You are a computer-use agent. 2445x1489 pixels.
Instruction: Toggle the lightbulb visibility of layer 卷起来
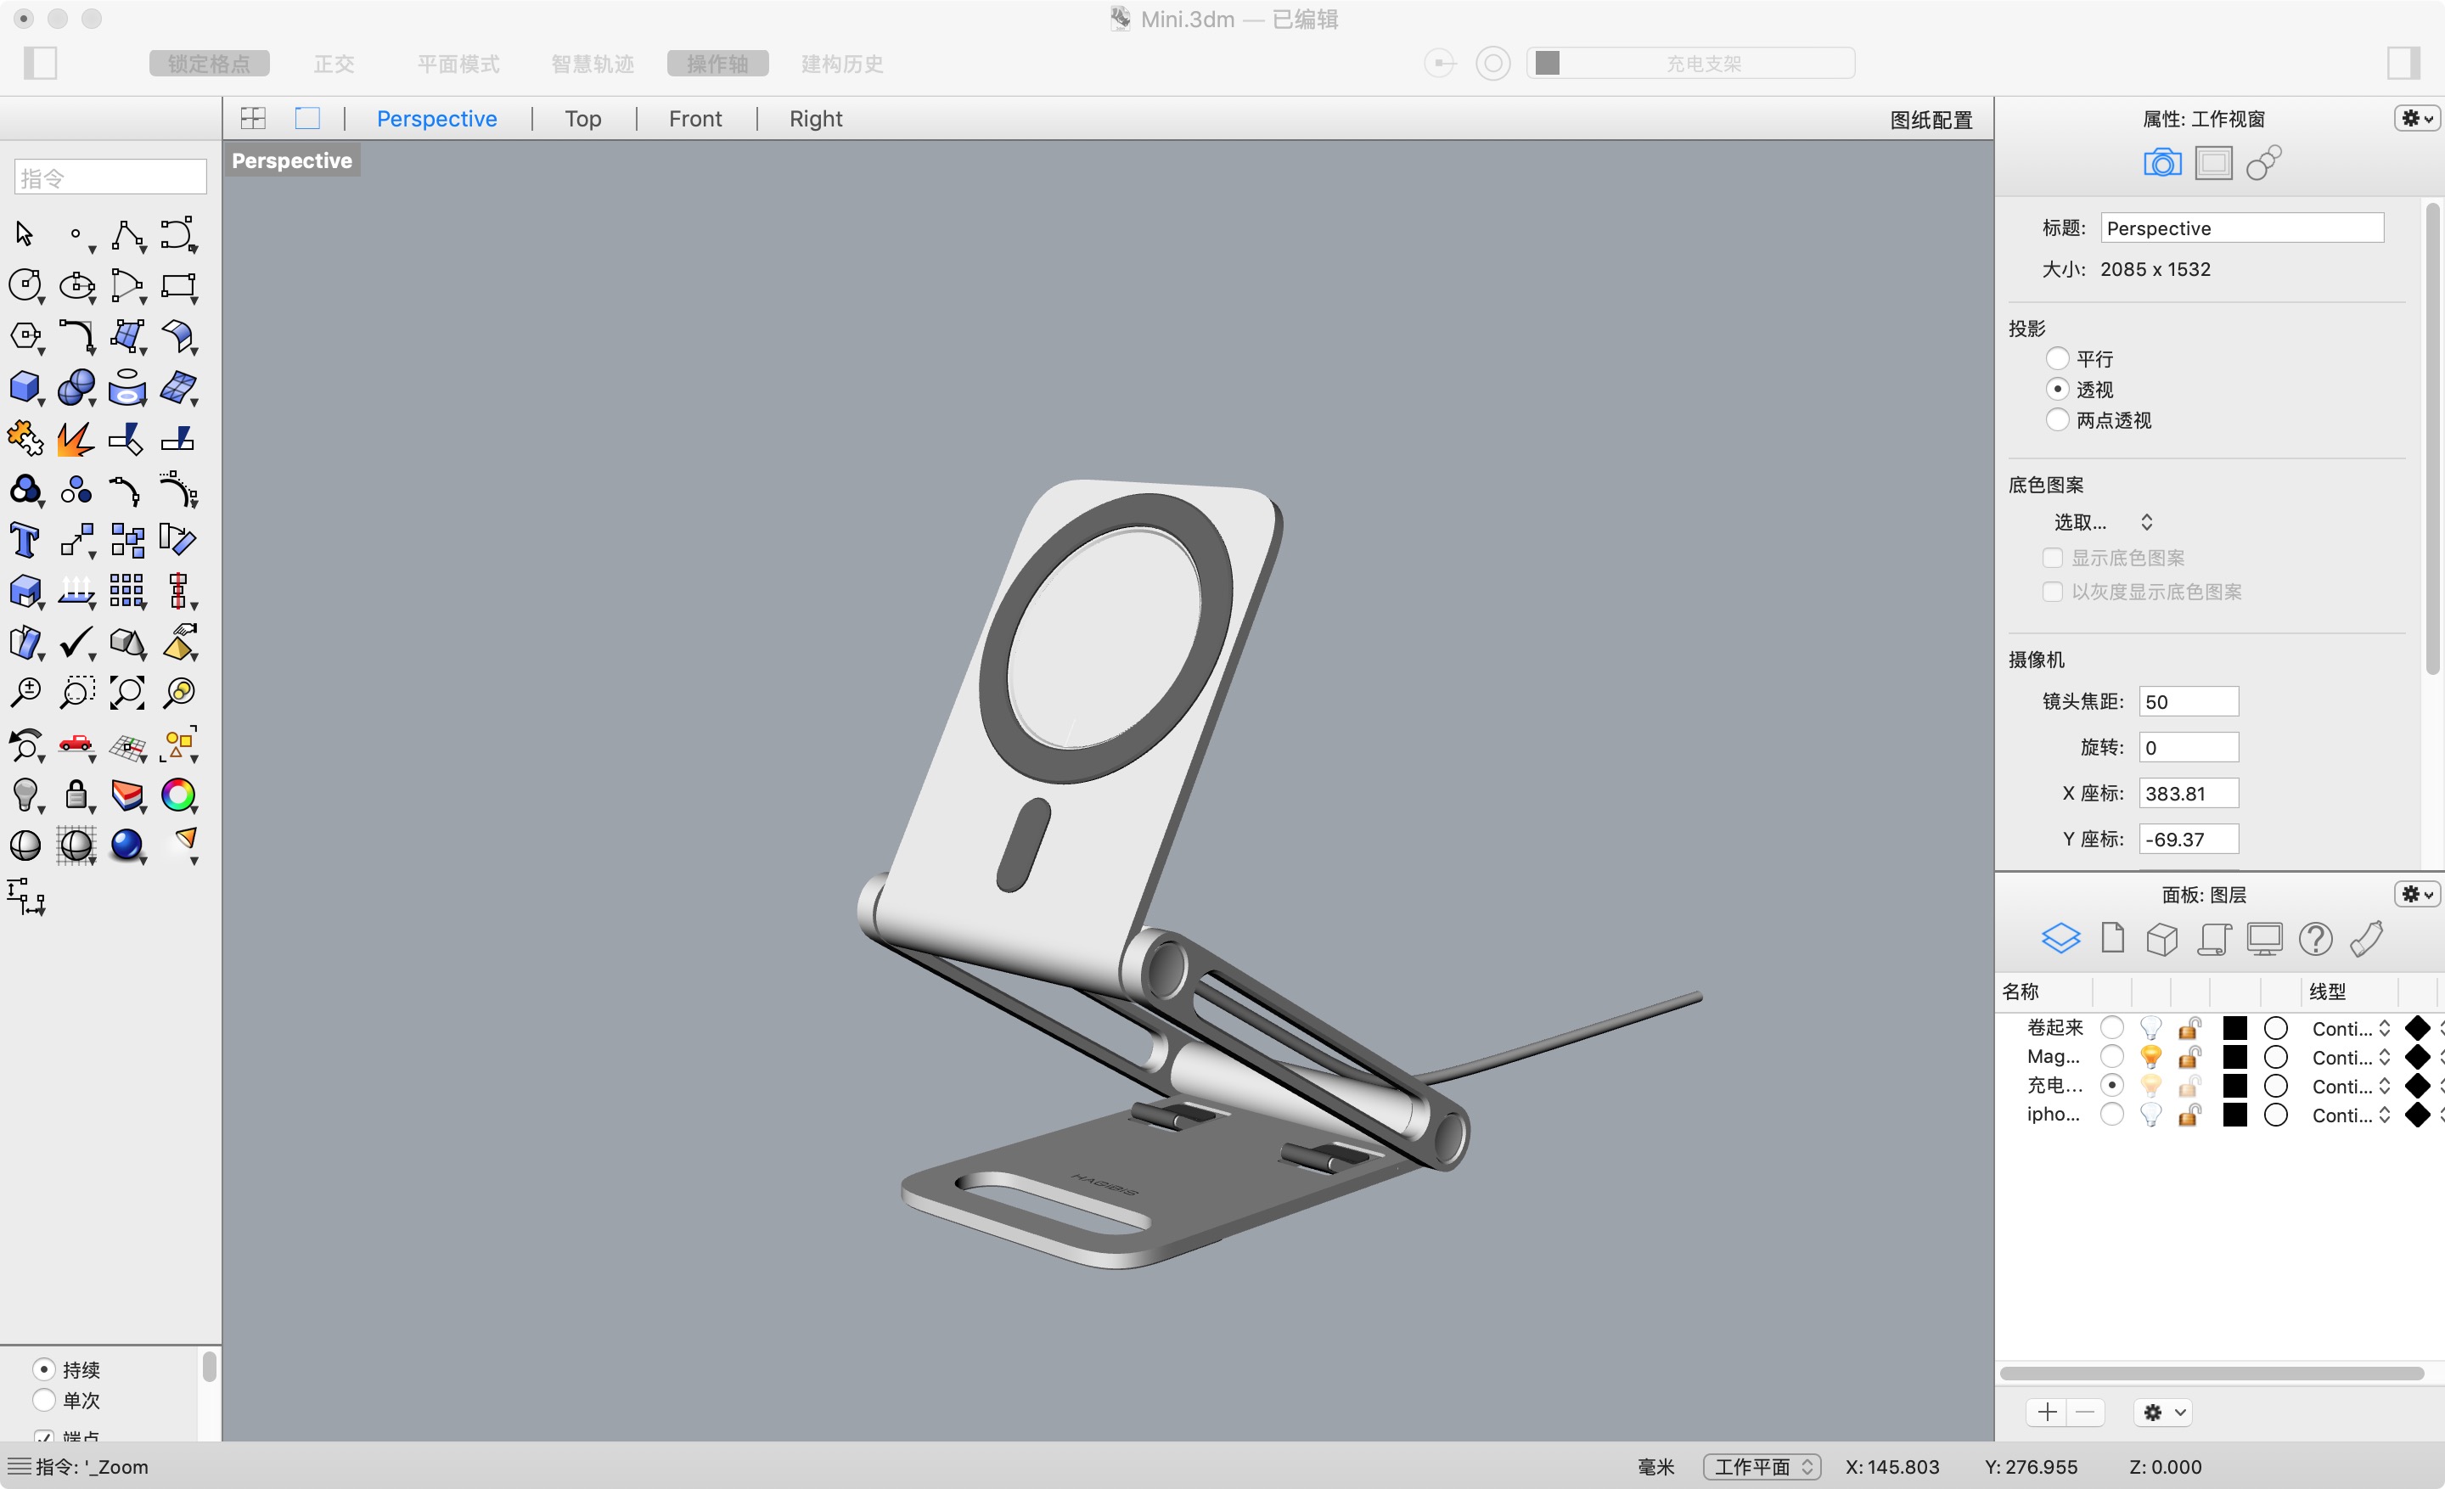[2150, 1028]
